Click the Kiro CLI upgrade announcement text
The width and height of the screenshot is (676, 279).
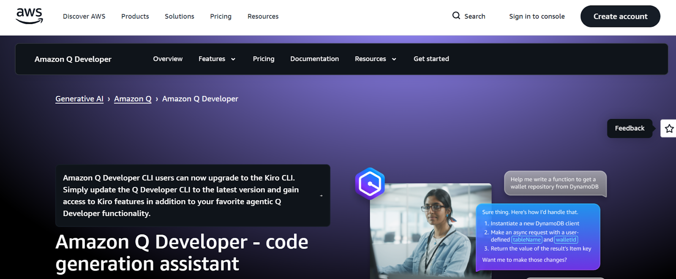coord(181,195)
